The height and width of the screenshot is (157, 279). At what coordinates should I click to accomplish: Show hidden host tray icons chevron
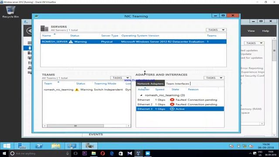click(x=250, y=153)
